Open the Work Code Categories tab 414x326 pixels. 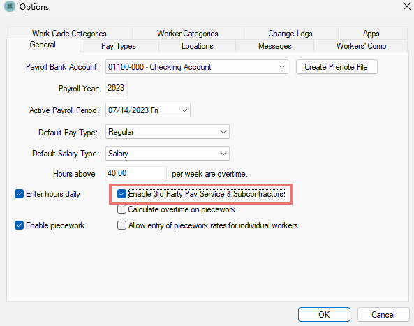coord(69,34)
